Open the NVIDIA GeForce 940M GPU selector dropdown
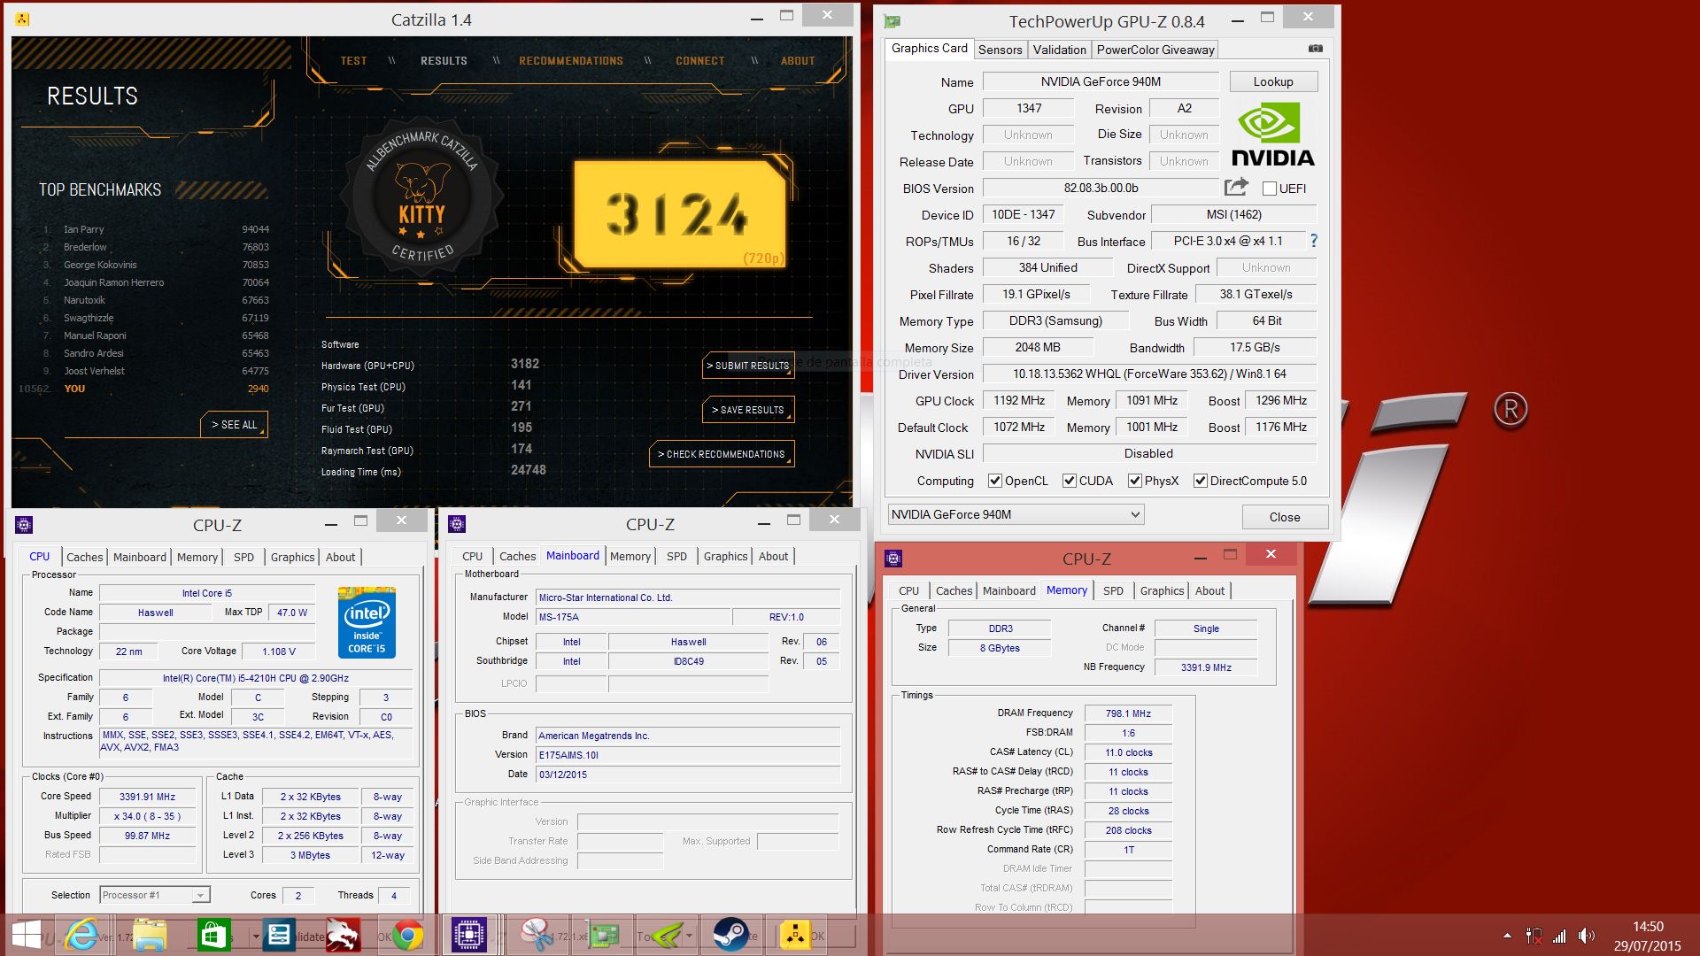 point(1016,514)
